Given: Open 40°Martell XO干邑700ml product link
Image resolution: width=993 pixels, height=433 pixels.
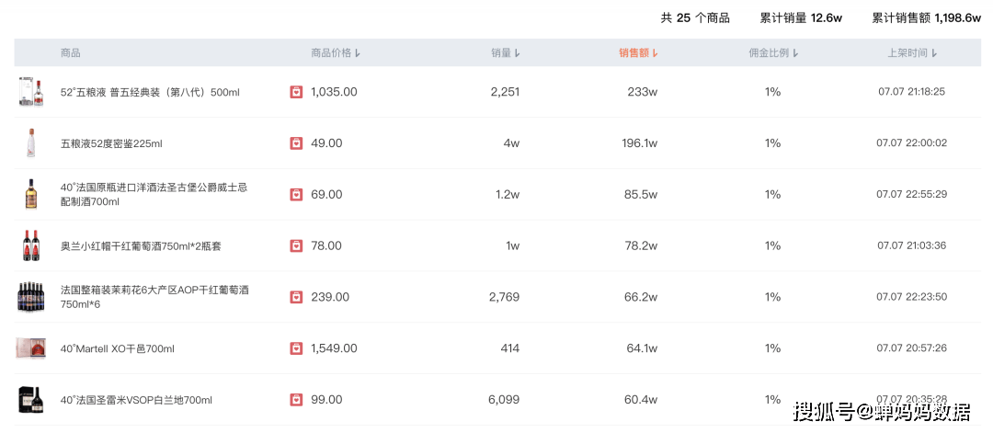Looking at the screenshot, I should click(x=117, y=348).
